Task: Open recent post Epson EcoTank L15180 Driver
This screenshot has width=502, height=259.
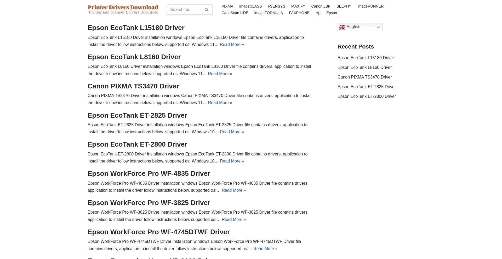Action: click(x=366, y=58)
